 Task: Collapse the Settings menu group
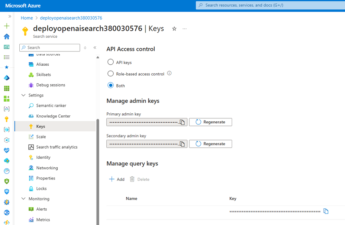[x=23, y=95]
